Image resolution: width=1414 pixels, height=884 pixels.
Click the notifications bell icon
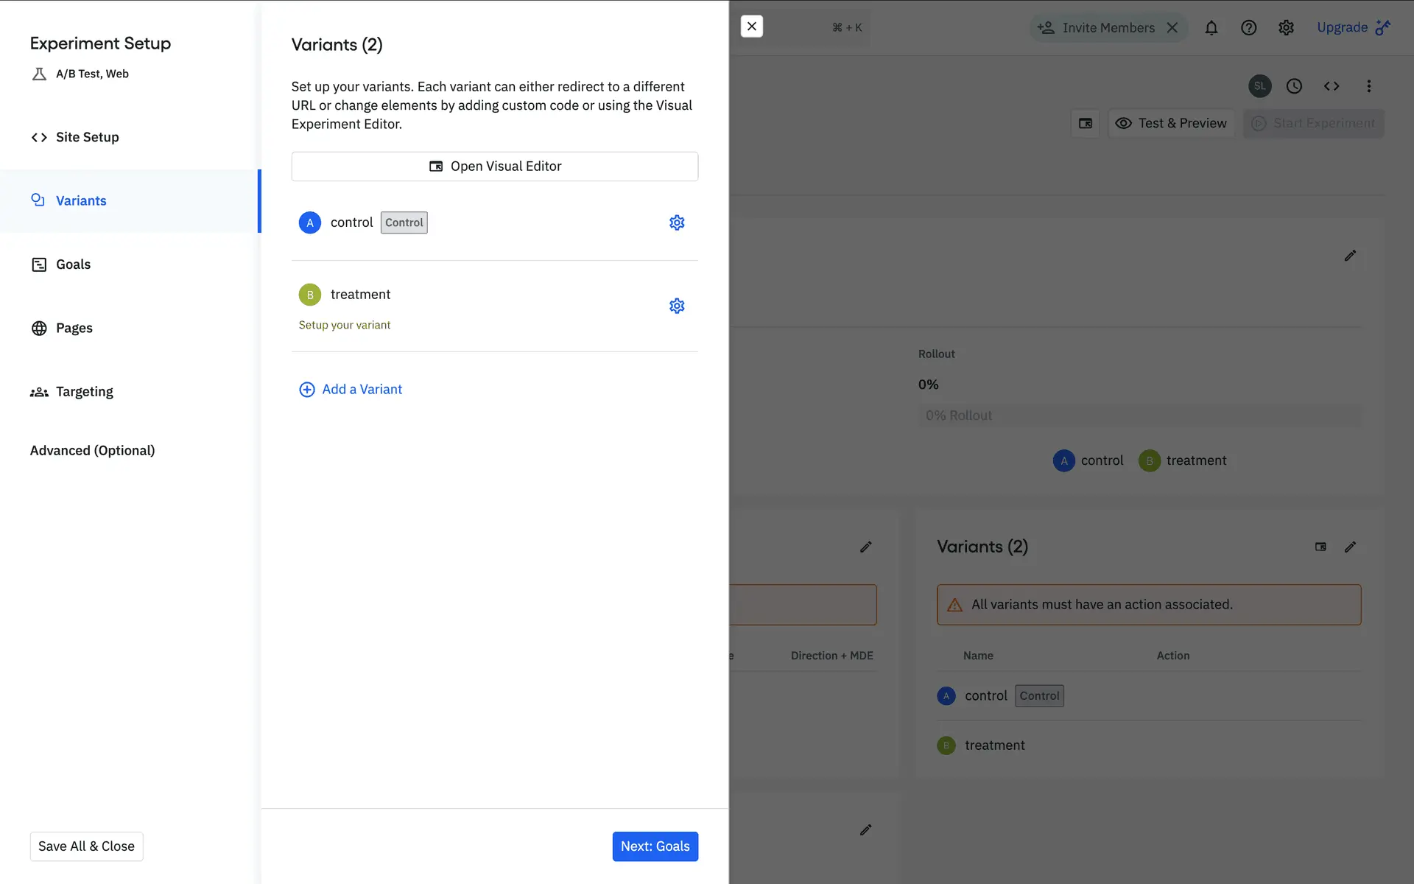pyautogui.click(x=1211, y=28)
